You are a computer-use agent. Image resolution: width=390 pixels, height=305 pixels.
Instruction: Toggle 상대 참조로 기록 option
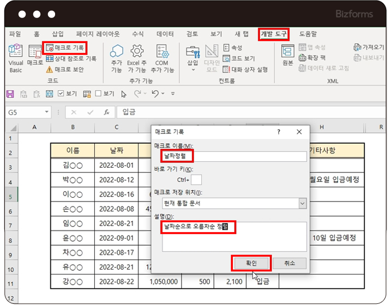(x=71, y=58)
